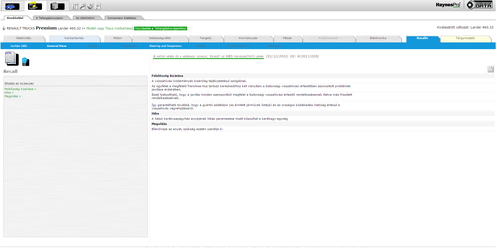Open the Tárgymutató index tab

(465, 38)
